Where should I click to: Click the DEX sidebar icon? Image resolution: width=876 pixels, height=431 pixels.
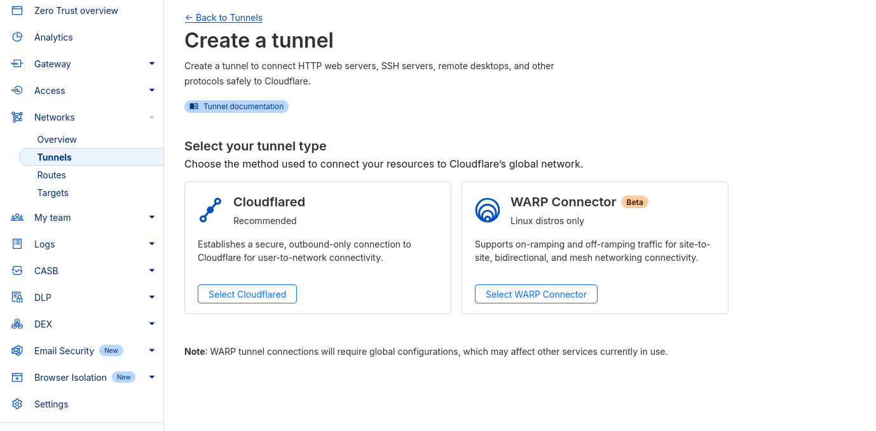(x=17, y=324)
